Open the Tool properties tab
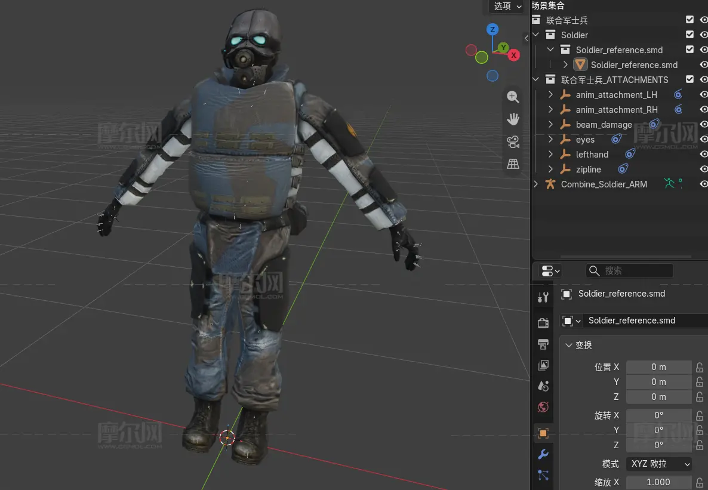 (543, 297)
